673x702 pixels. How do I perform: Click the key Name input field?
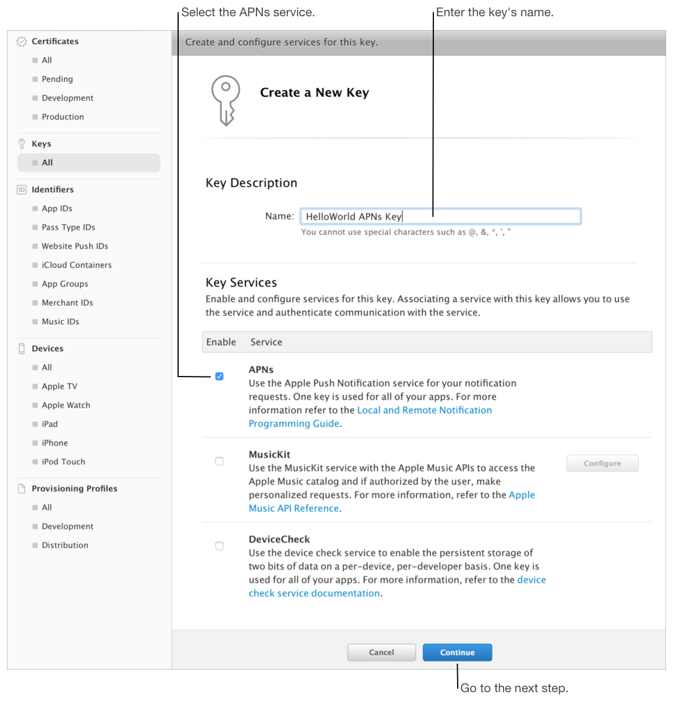pos(440,216)
